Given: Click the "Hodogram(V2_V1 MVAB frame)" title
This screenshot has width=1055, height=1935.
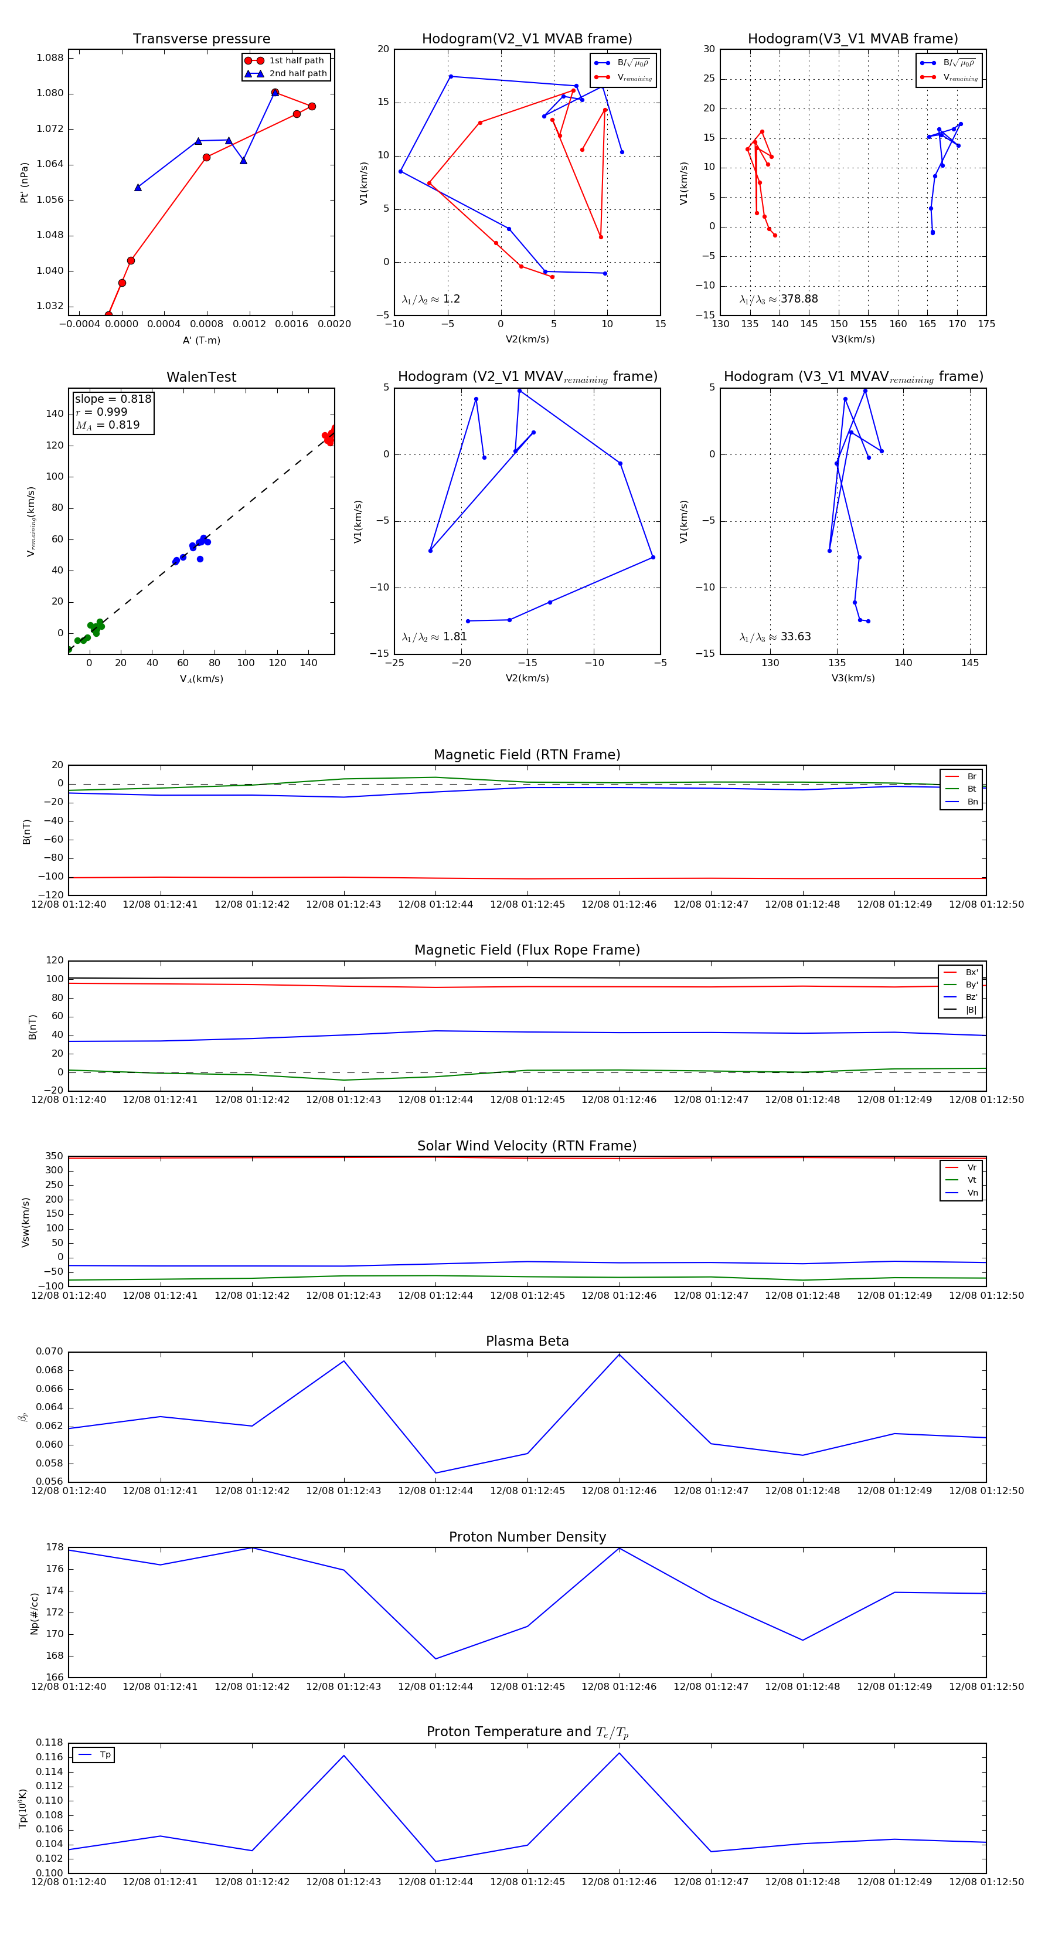Looking at the screenshot, I should (527, 39).
